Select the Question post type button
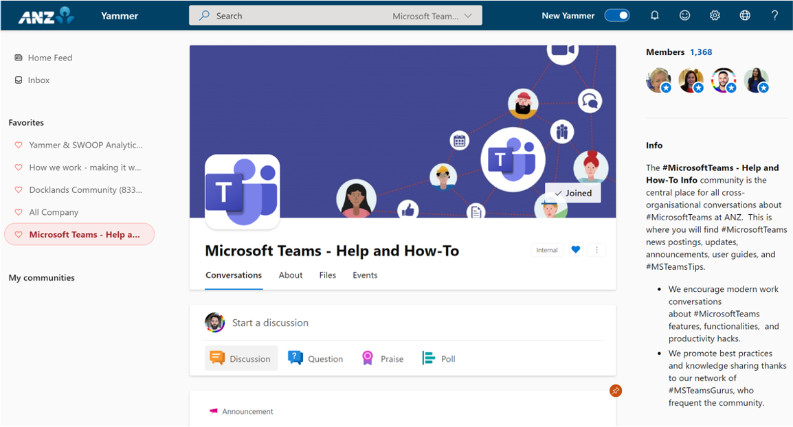793x427 pixels. [315, 358]
